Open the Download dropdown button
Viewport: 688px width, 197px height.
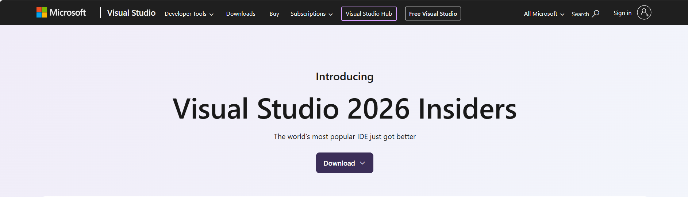(345, 163)
